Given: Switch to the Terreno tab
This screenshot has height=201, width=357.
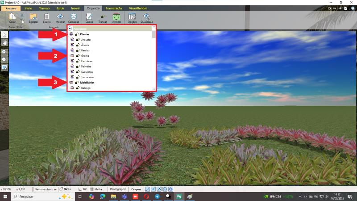Looking at the screenshot, I should coord(44,8).
